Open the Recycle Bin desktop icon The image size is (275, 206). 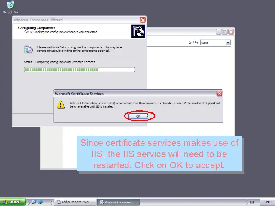pos(10,7)
